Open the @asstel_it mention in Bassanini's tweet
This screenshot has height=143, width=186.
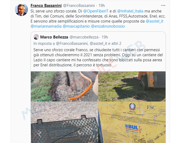coord(155,21)
